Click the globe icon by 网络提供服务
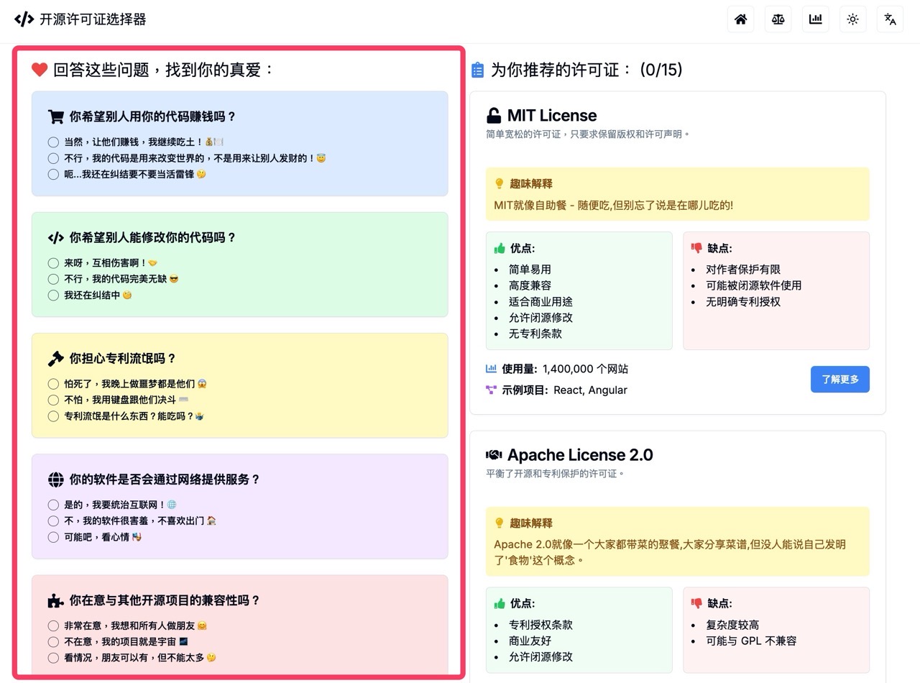Screen dimensions: 920x683 [55, 480]
